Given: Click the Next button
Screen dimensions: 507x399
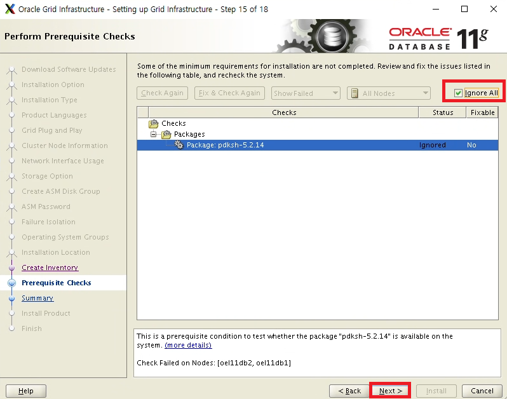Looking at the screenshot, I should pyautogui.click(x=390, y=391).
